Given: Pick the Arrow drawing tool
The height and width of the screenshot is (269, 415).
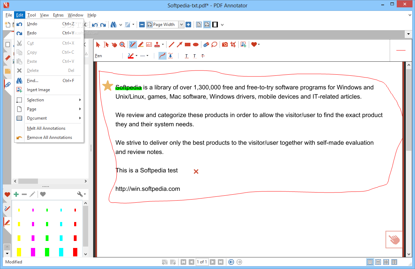Looking at the screenshot, I should click(180, 45).
